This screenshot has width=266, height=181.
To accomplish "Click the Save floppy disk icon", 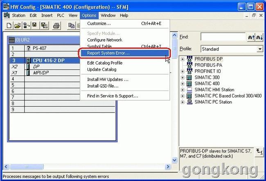I will (35, 25).
